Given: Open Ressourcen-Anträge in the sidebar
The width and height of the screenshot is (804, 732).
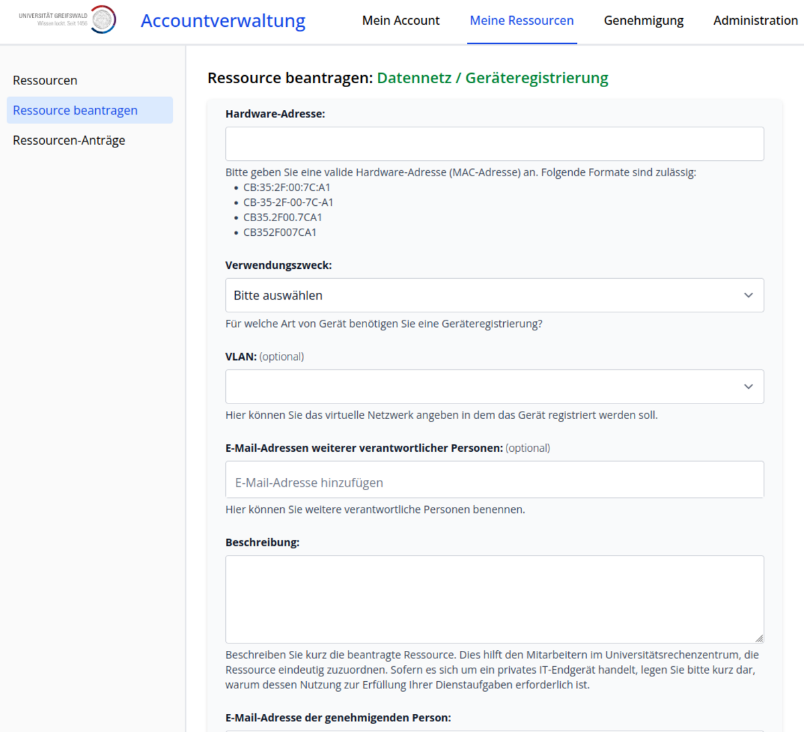Looking at the screenshot, I should coord(69,140).
